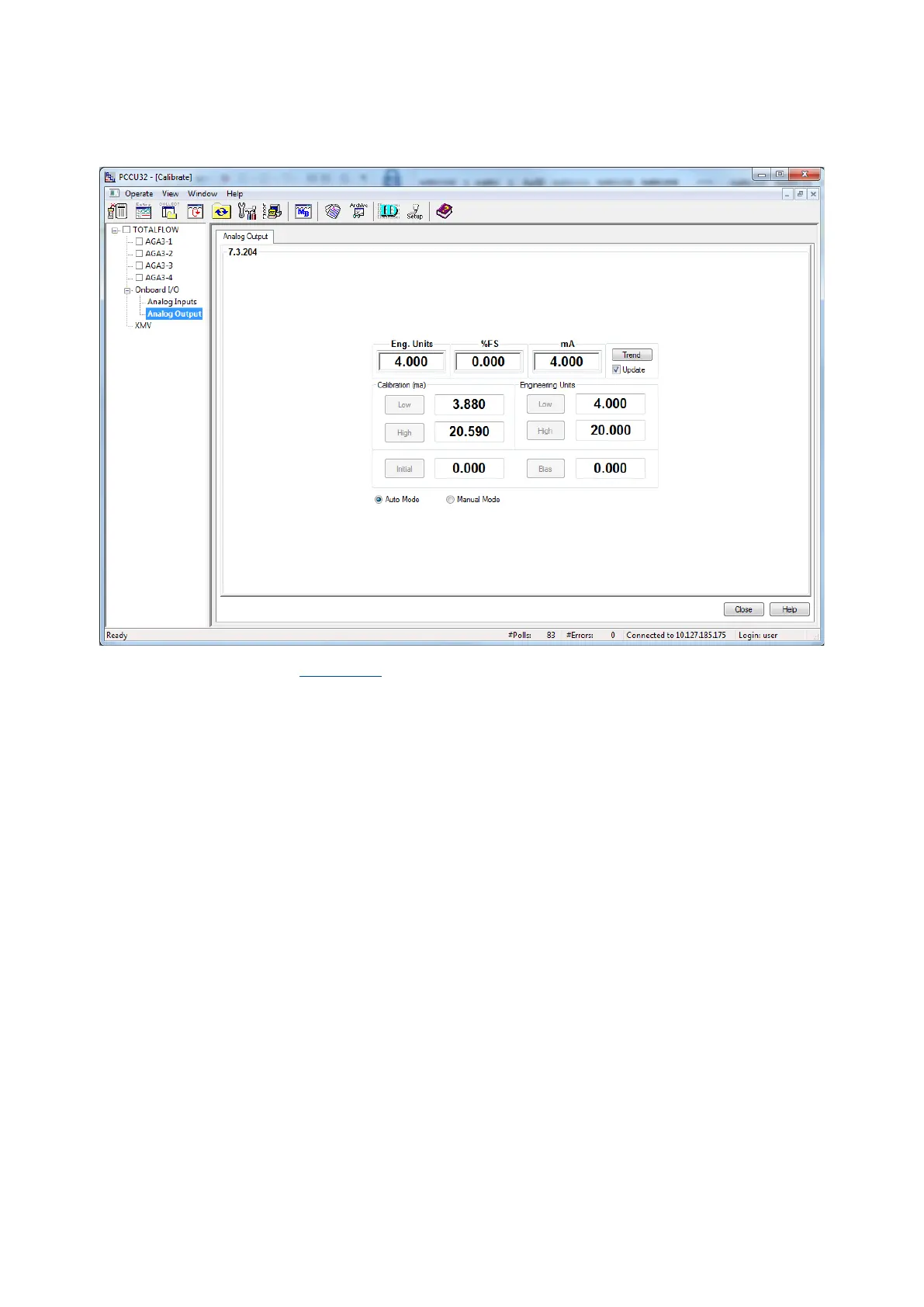This screenshot has height=1307, width=924.
Task: Tick the AGA3-1 checkbox
Action: pyautogui.click(x=140, y=241)
